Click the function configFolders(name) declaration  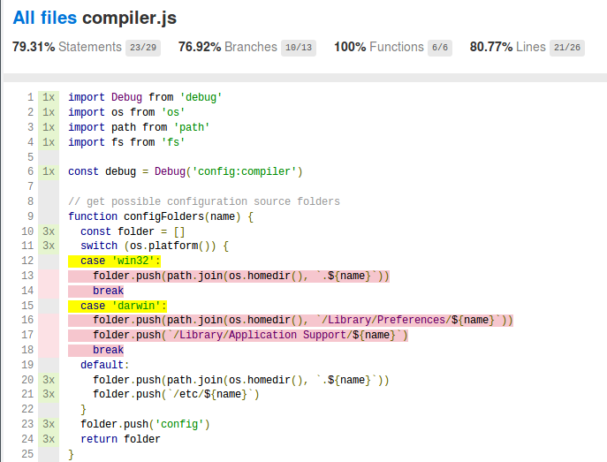160,216
